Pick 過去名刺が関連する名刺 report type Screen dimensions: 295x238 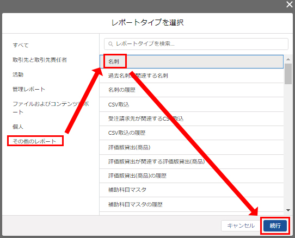coord(192,76)
